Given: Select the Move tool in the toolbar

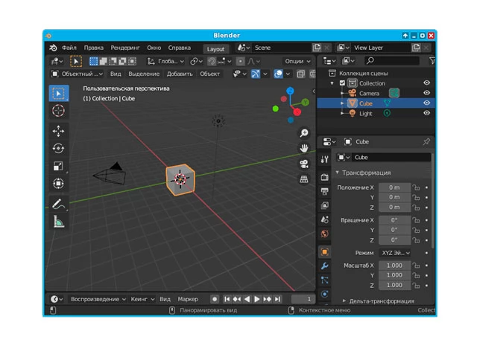Looking at the screenshot, I should pos(58,131).
